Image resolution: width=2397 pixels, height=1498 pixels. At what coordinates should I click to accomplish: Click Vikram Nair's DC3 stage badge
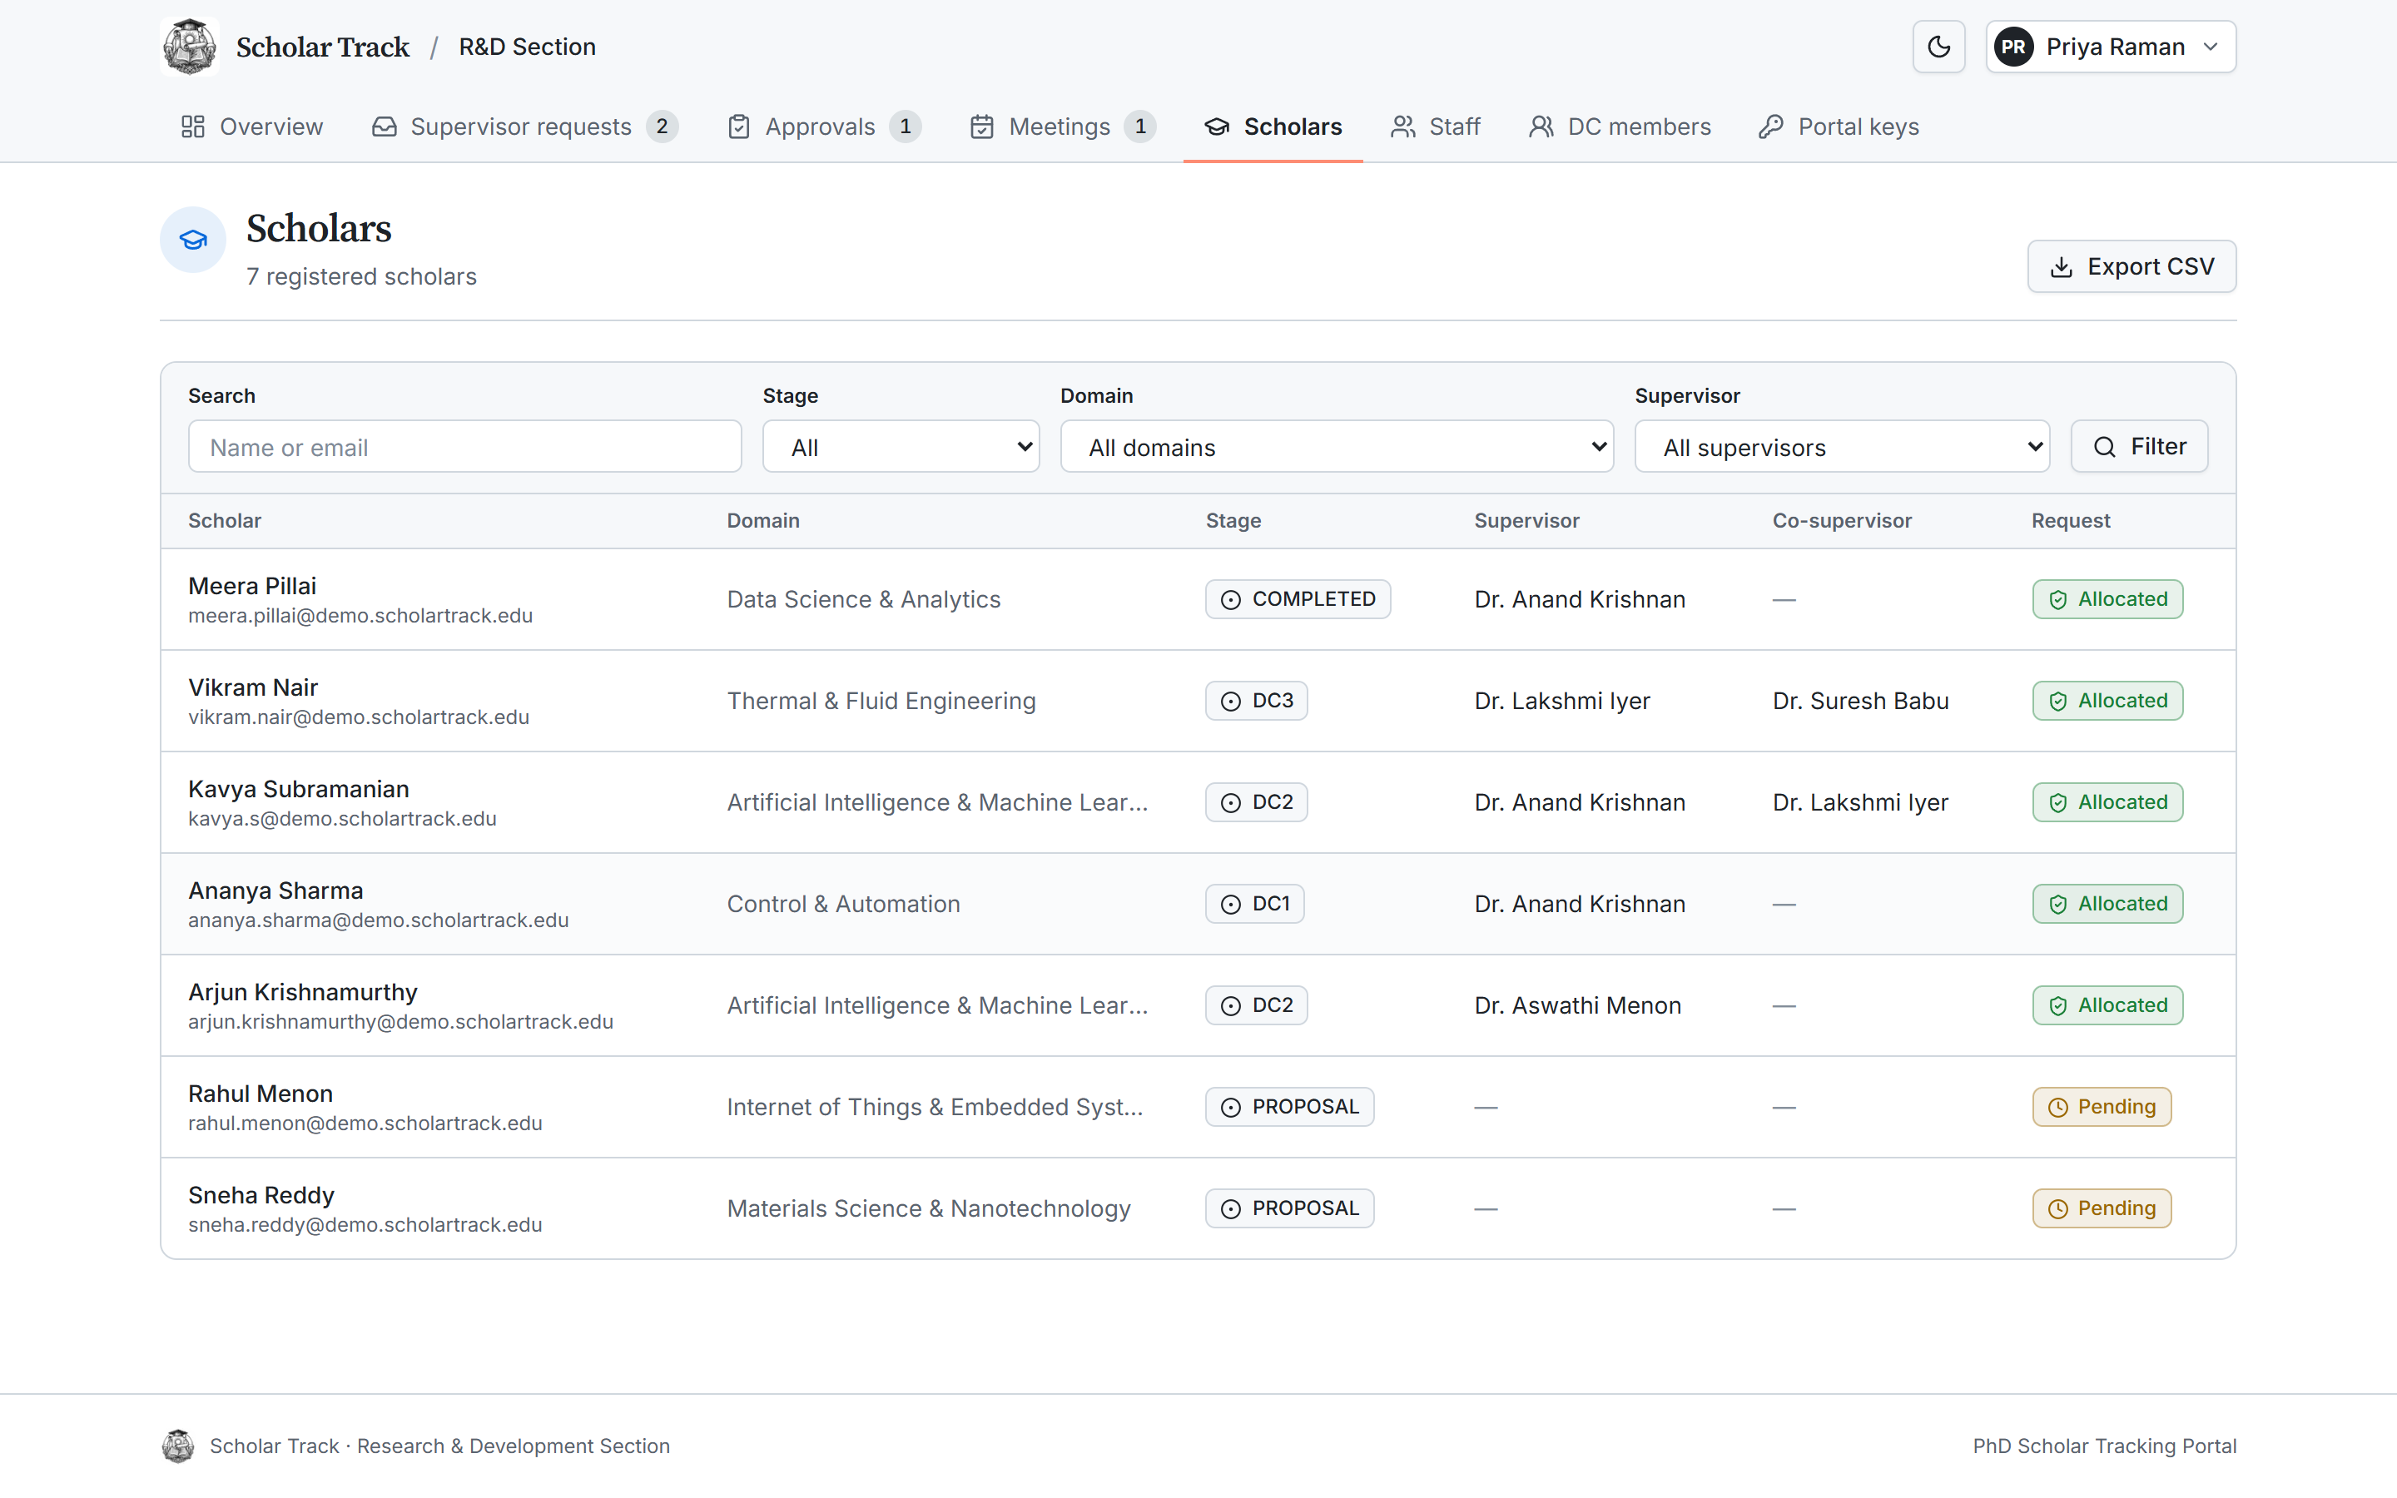click(x=1256, y=701)
